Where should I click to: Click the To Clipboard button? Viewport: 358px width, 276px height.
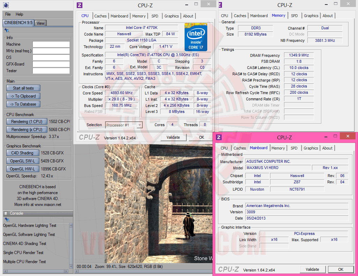click(23, 96)
